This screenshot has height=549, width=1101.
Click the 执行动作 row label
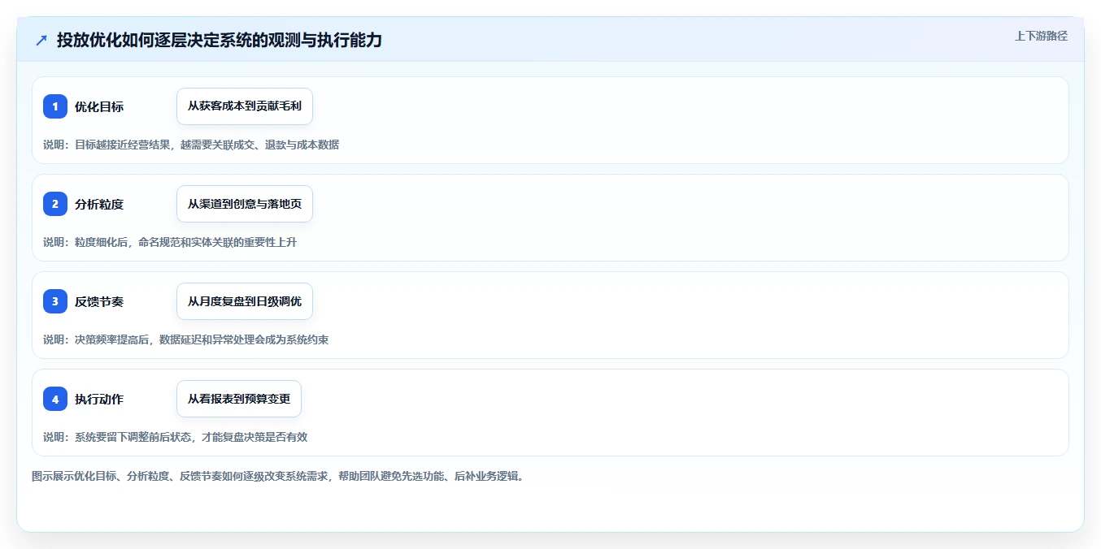click(99, 399)
